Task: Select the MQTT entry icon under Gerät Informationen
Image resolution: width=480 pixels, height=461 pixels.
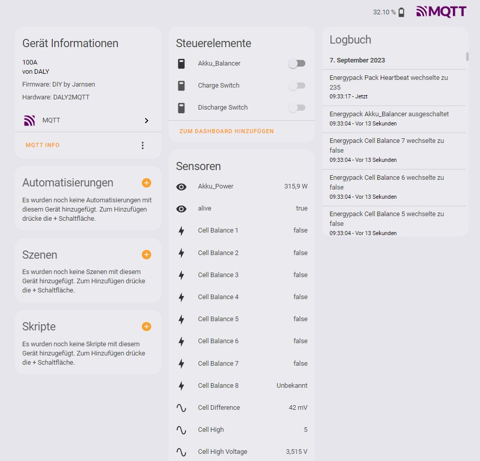Action: [29, 120]
